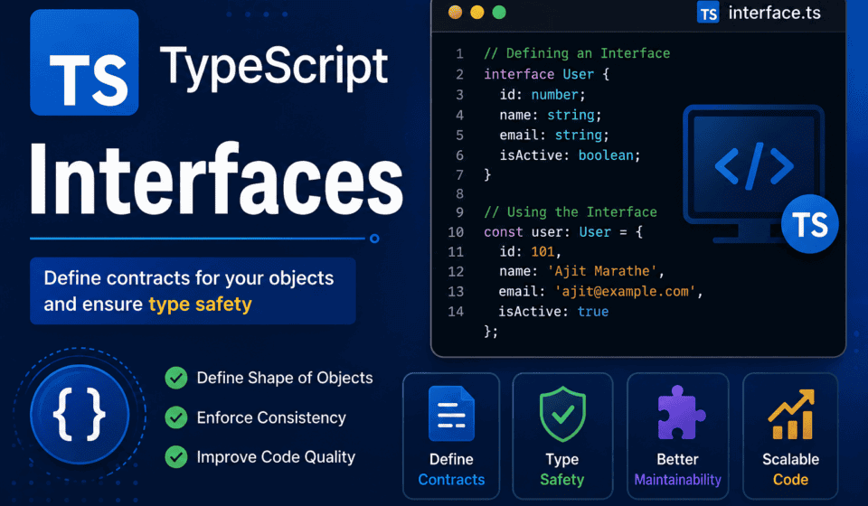Click the curly braces circle icon
The image size is (868, 506).
[x=80, y=414]
